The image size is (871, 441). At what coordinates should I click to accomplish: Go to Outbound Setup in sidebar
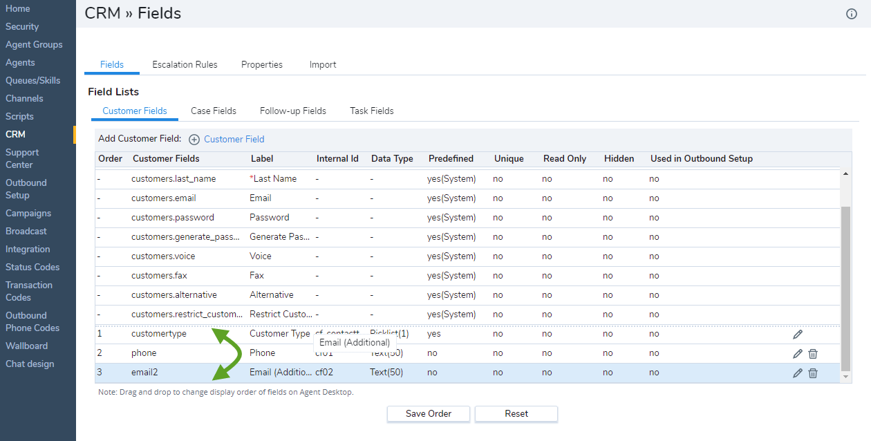click(26, 189)
